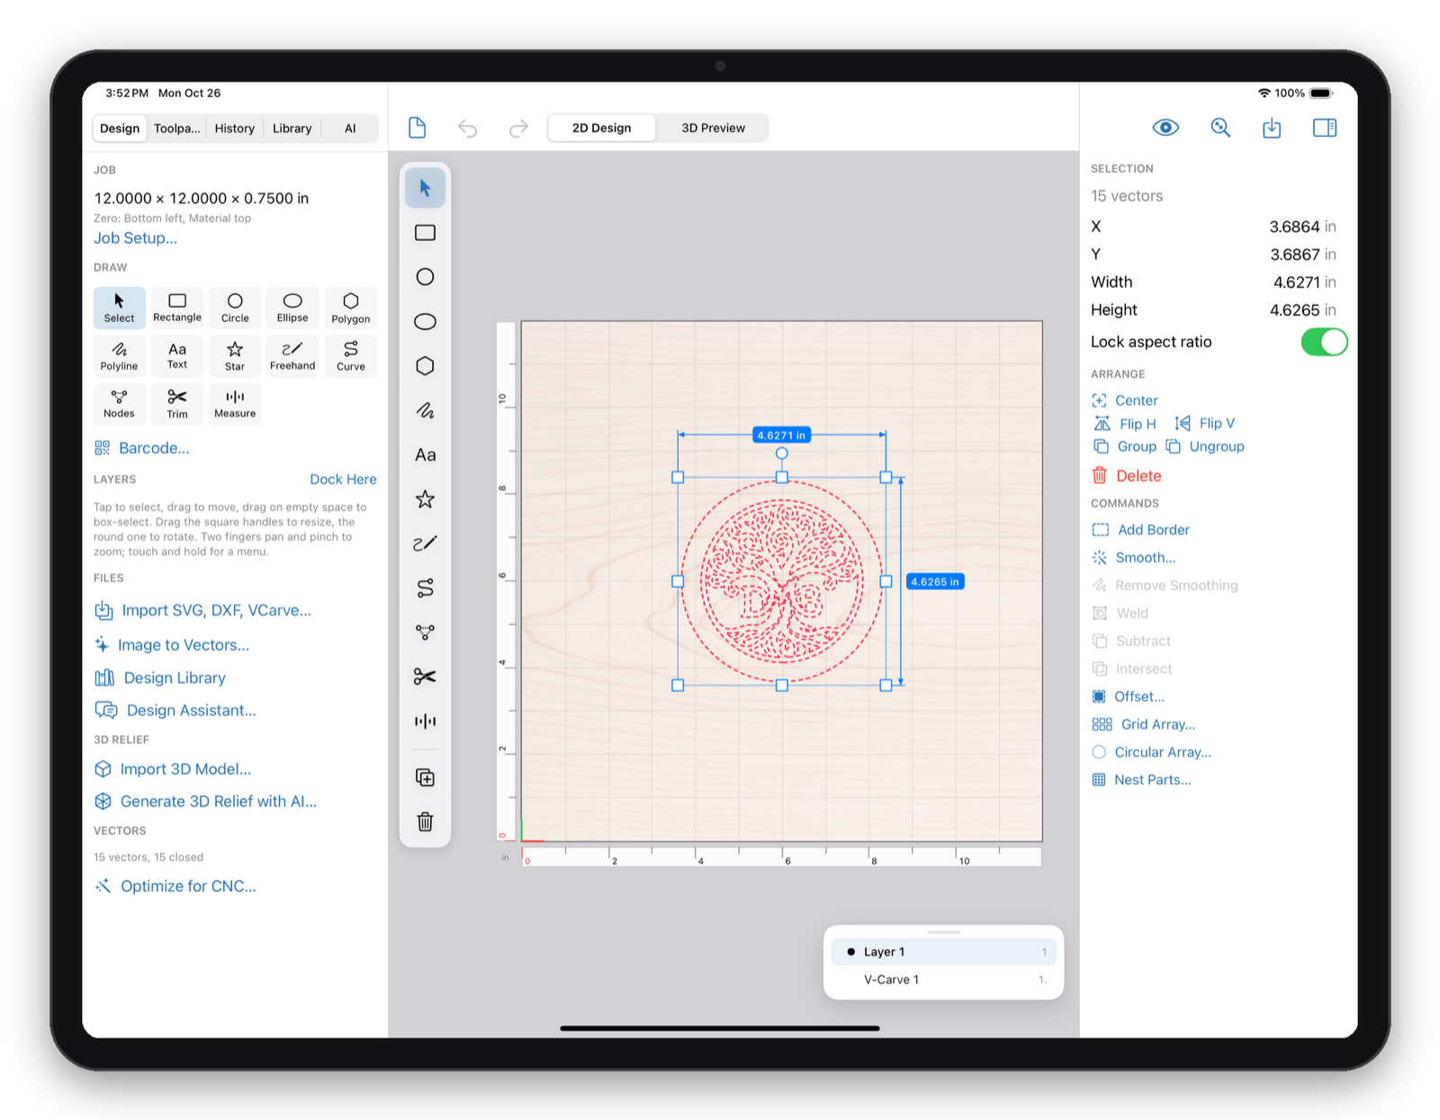Screen dimensions: 1440x1120
Task: Open the Design Library
Action: click(160, 678)
